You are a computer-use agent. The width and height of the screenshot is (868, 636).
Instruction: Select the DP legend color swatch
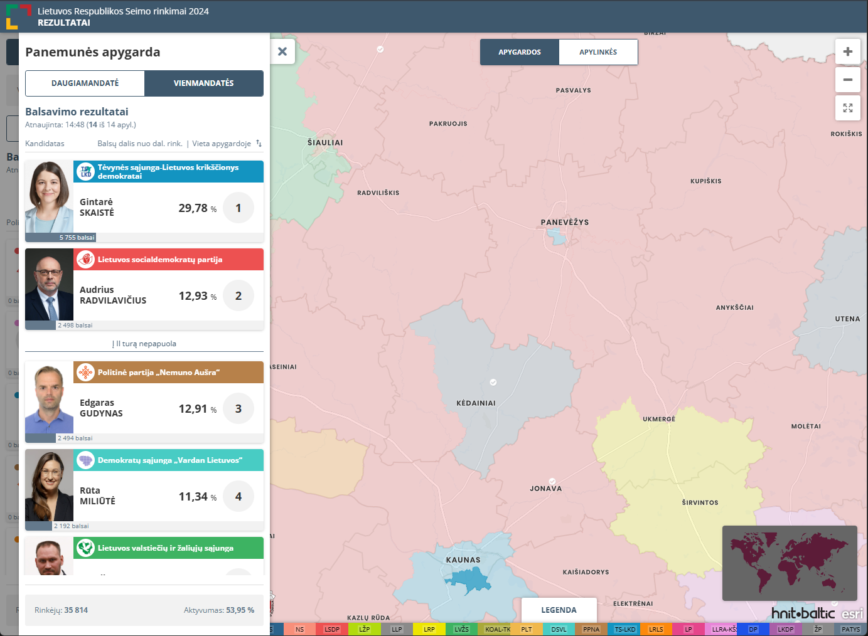pos(753,629)
